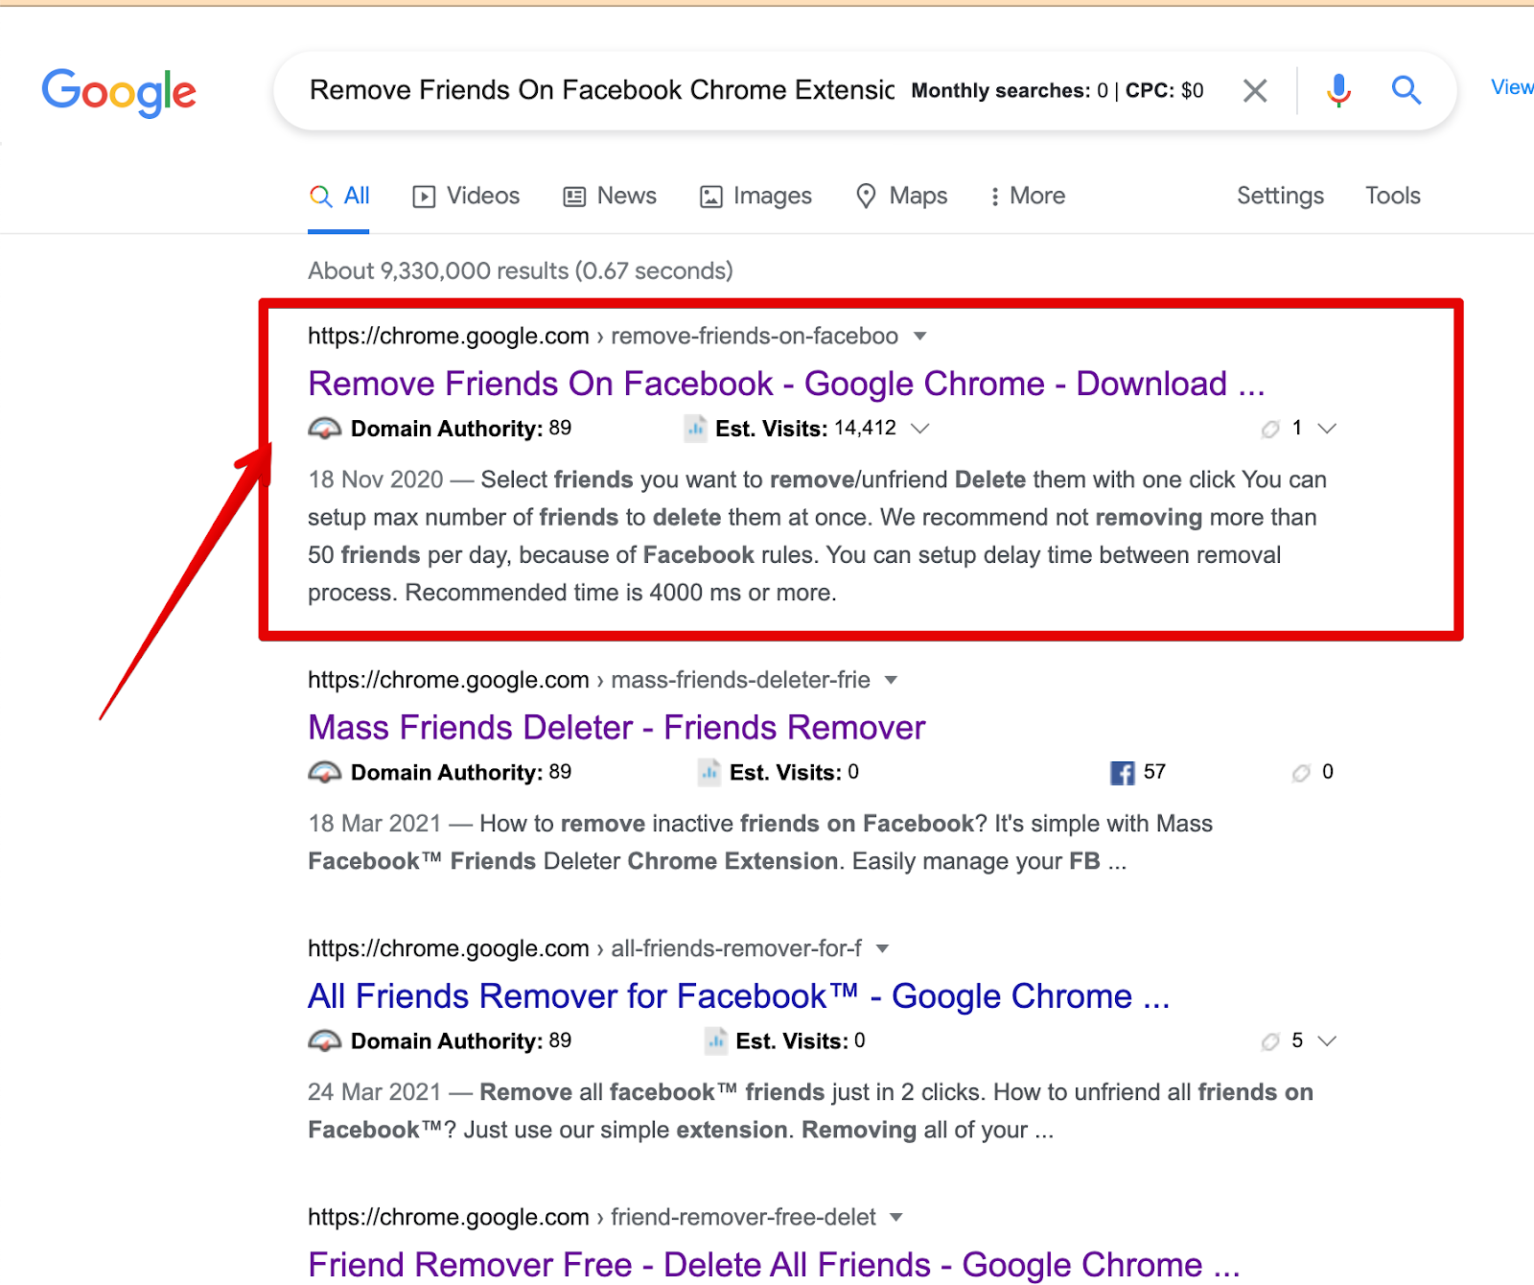This screenshot has width=1534, height=1285.
Task: Open 'All Friends Remover for Facebook' result
Action: click(738, 996)
